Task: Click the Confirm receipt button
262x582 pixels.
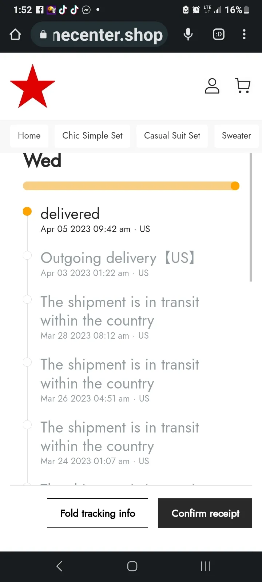Action: click(x=205, y=513)
